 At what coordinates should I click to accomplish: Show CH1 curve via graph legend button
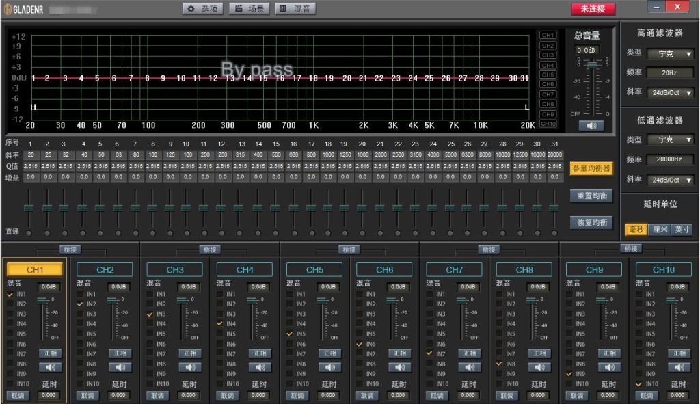pos(548,36)
